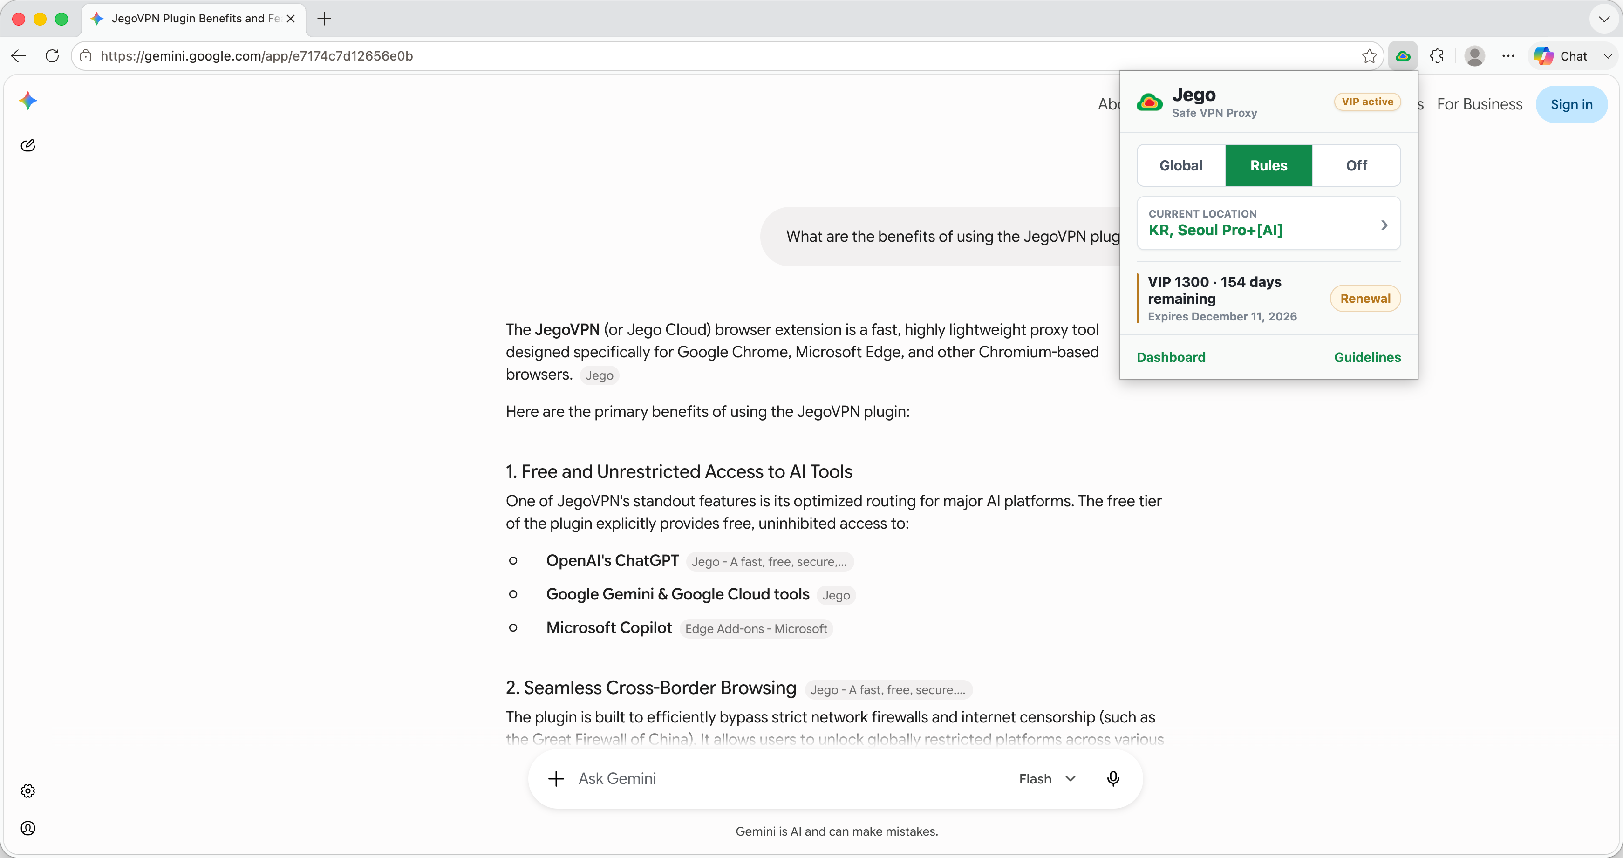Reload the current page
The image size is (1623, 858).
click(52, 56)
